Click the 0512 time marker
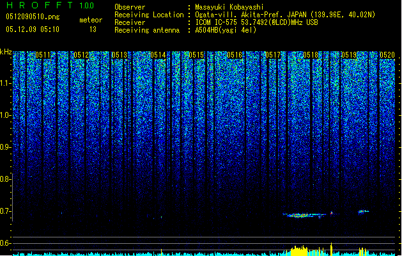The width and height of the screenshot is (402, 256). [x=81, y=55]
